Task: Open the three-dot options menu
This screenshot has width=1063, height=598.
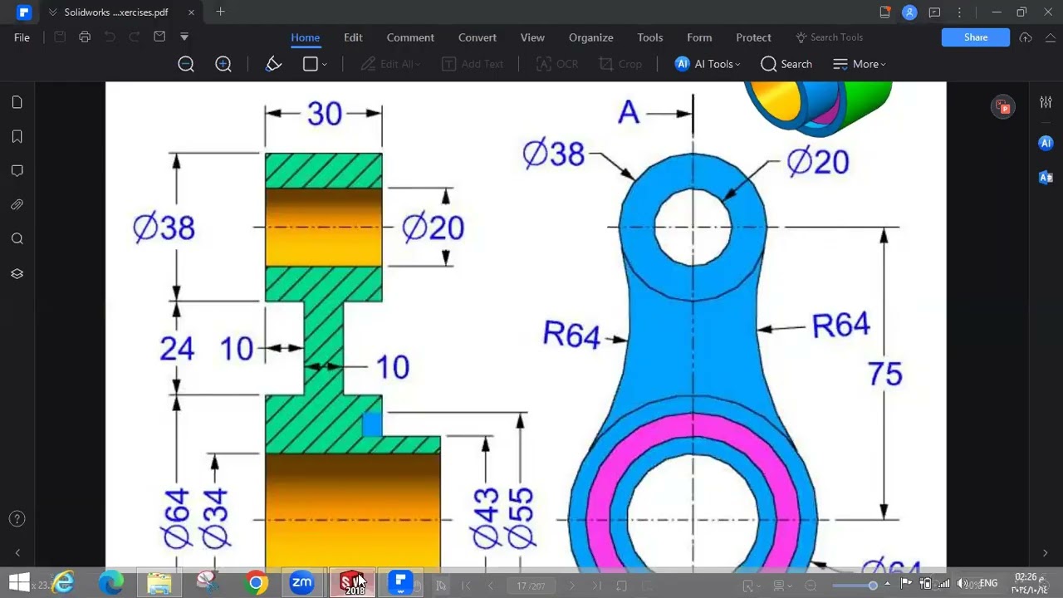Action: 959,12
